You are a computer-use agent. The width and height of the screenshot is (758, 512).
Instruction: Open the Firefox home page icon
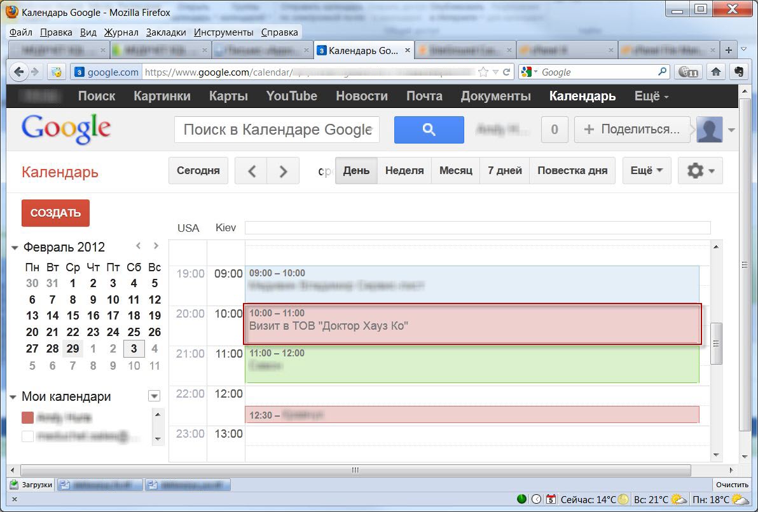(x=717, y=72)
